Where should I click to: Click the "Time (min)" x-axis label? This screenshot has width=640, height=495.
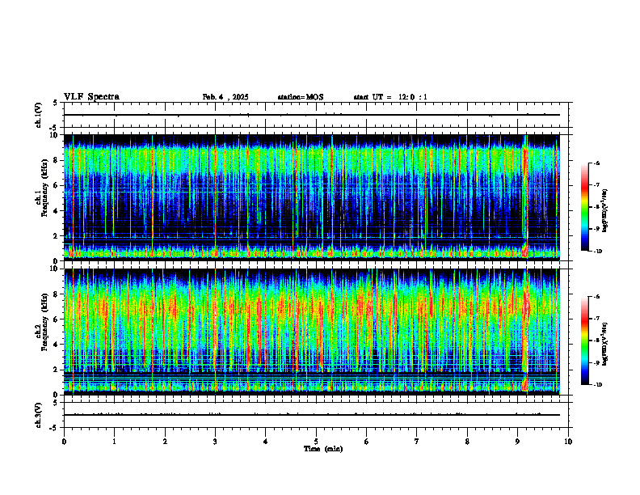[x=323, y=449]
